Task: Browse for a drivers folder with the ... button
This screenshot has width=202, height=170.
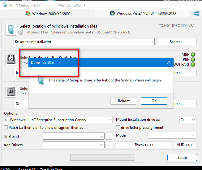Action: [x=109, y=145]
